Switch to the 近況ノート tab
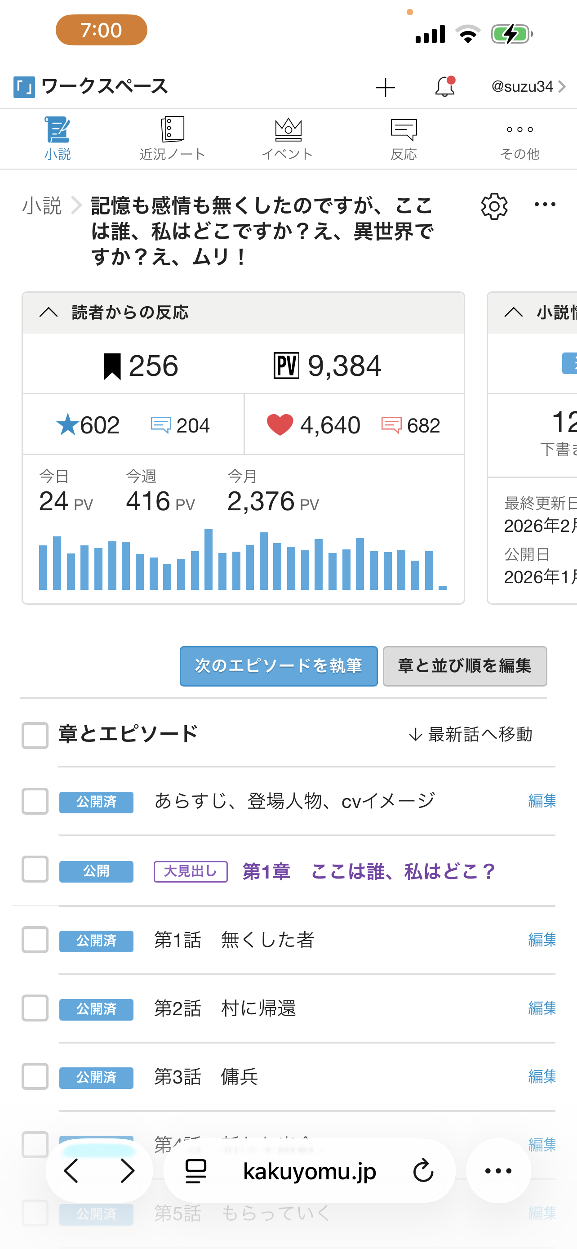This screenshot has height=1249, width=577. point(173,138)
